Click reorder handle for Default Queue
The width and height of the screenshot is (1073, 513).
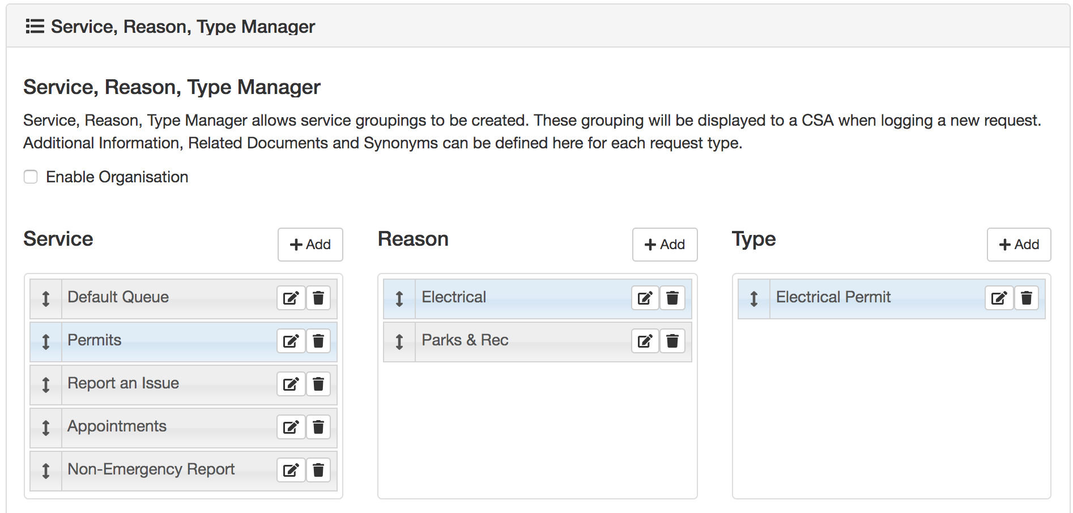tap(46, 298)
